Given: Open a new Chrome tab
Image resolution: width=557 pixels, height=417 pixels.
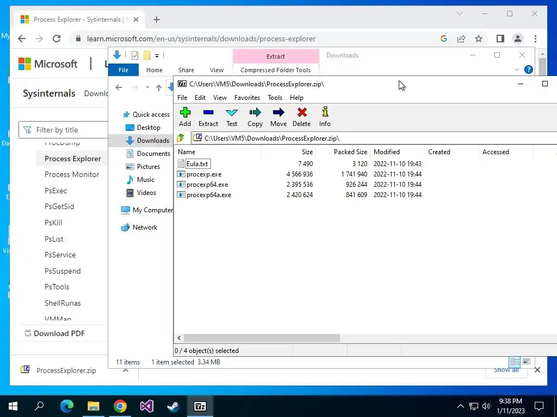Looking at the screenshot, I should click(x=156, y=20).
